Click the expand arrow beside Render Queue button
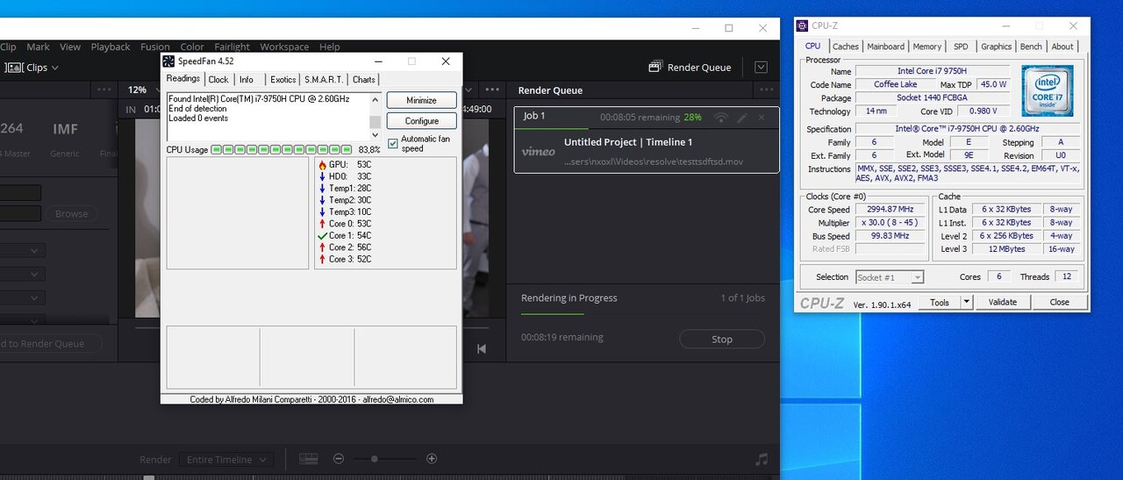 click(x=761, y=67)
